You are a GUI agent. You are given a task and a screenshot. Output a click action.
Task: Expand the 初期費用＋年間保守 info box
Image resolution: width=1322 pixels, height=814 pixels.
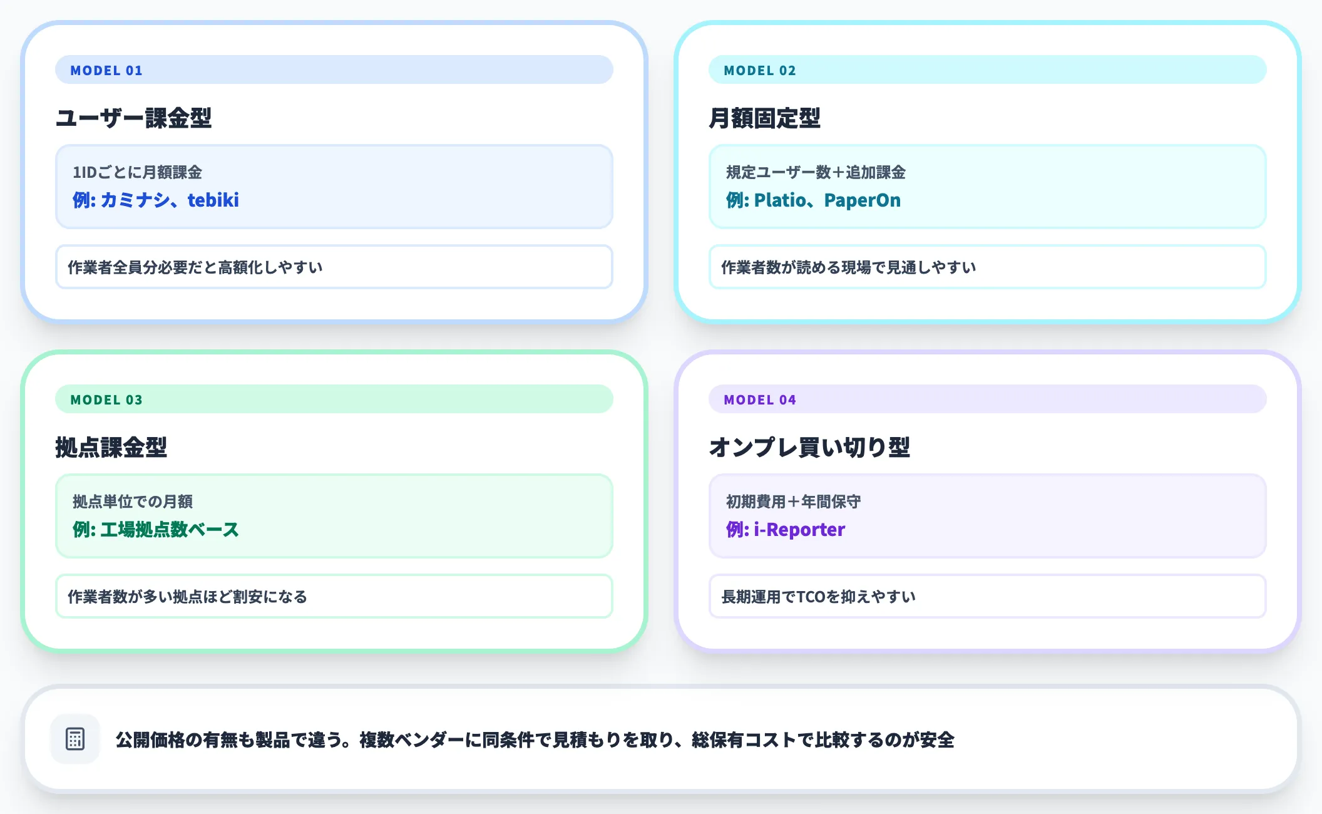click(x=989, y=515)
